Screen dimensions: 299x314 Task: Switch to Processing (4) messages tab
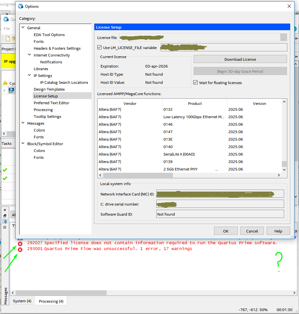pyautogui.click(x=51, y=301)
